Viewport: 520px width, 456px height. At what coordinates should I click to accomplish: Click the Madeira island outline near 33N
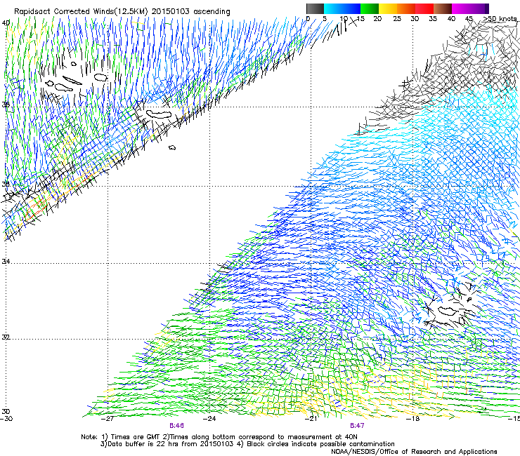pos(448,311)
